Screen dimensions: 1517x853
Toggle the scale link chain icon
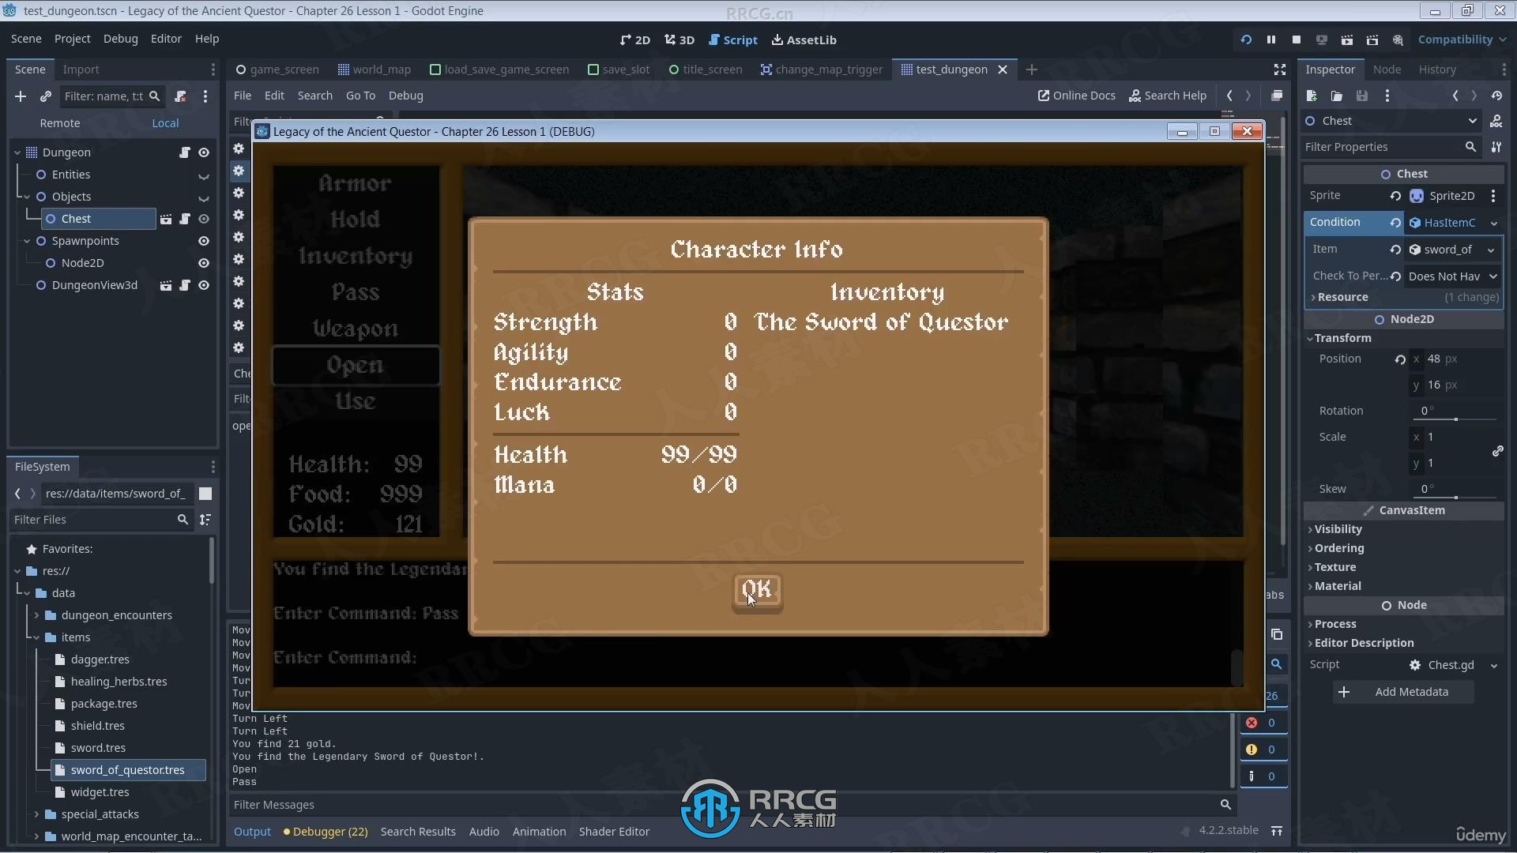[x=1497, y=451]
